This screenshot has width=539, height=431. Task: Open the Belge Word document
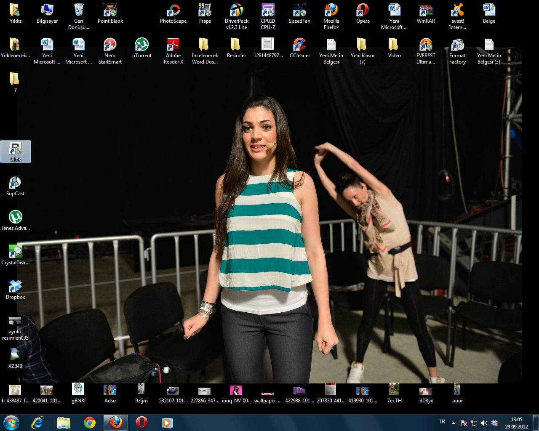(x=489, y=13)
